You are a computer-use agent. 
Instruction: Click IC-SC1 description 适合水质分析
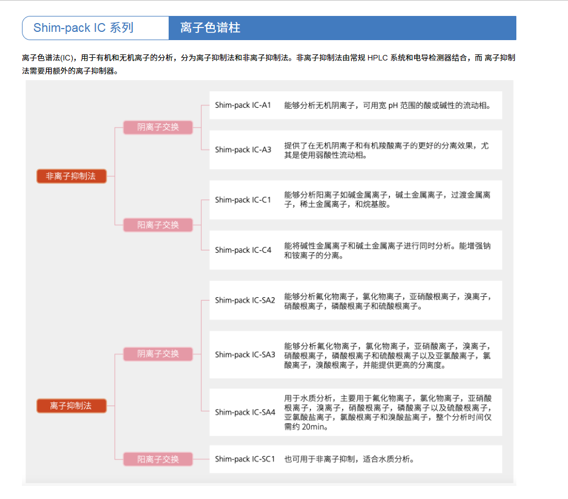click(349, 459)
